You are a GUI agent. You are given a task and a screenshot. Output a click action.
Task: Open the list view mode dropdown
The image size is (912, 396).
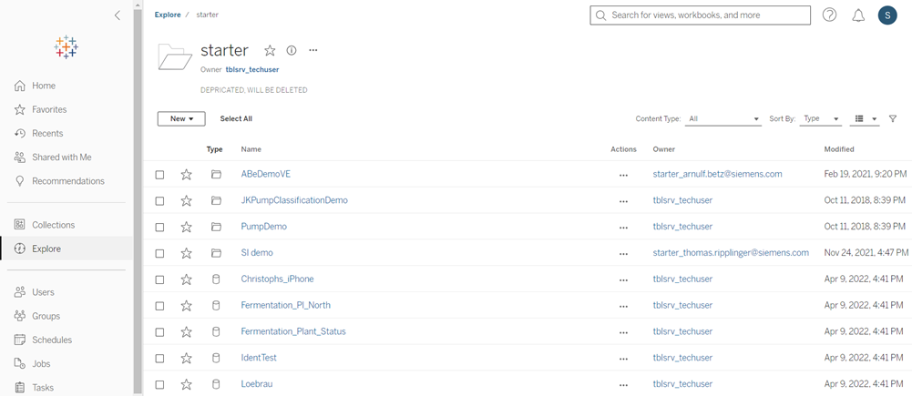coord(866,118)
